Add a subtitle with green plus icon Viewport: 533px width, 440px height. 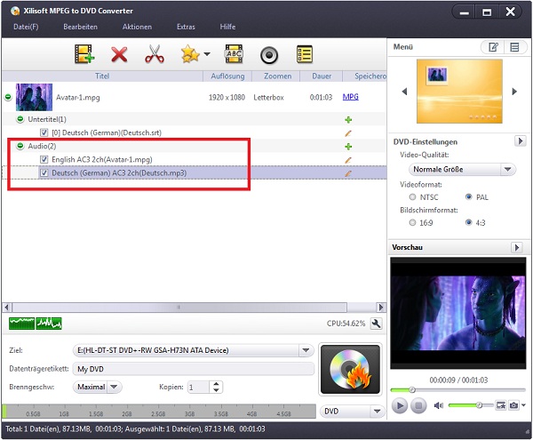(348, 120)
